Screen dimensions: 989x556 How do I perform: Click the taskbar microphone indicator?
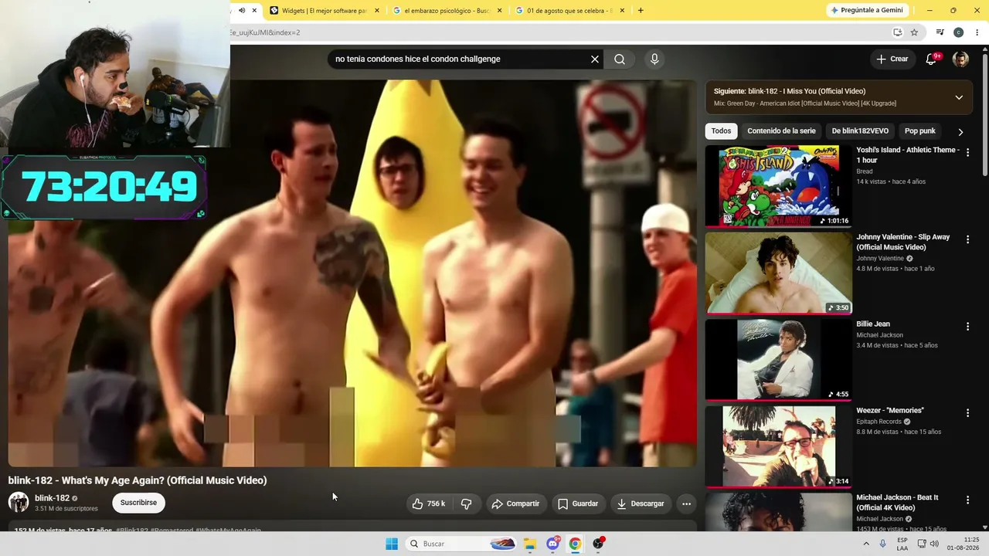[883, 544]
